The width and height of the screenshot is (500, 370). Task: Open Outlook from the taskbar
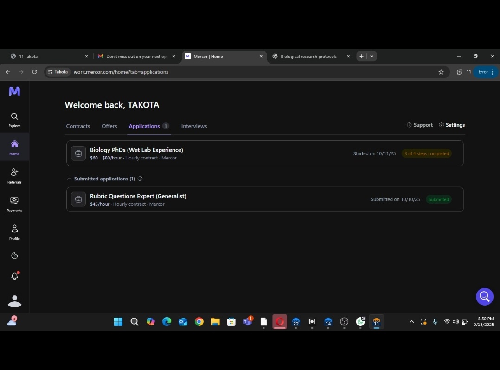click(183, 322)
